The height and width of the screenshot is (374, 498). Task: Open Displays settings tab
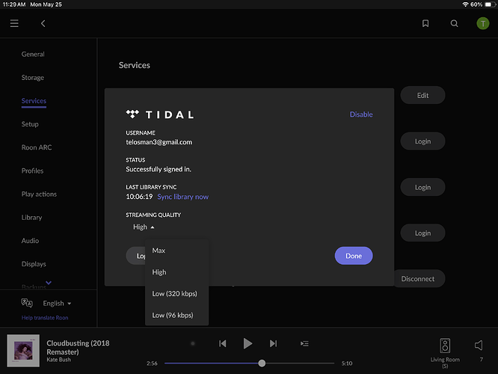pos(34,264)
